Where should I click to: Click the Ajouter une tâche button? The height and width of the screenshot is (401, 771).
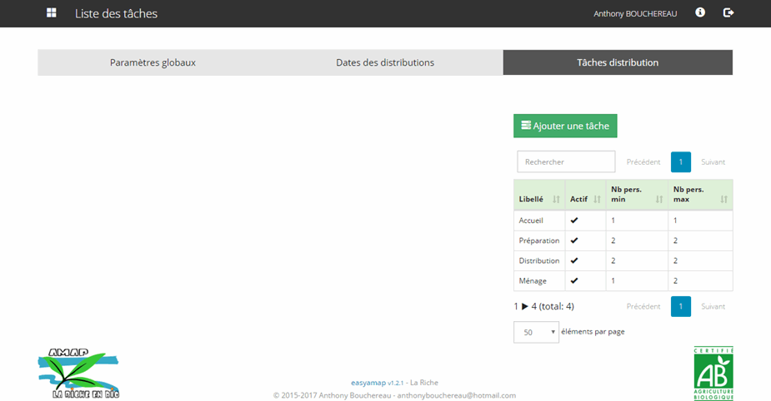[565, 126]
